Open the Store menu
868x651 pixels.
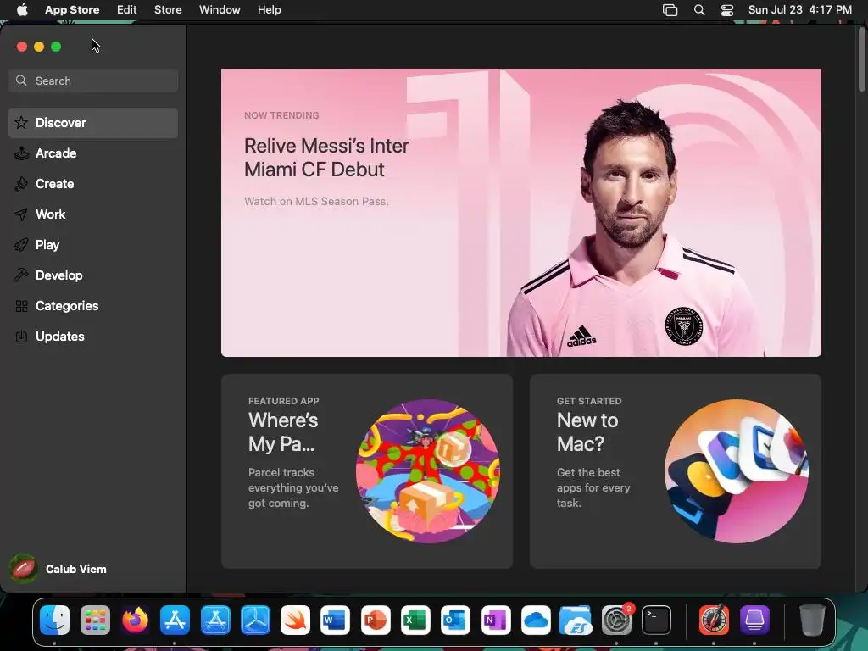(168, 10)
